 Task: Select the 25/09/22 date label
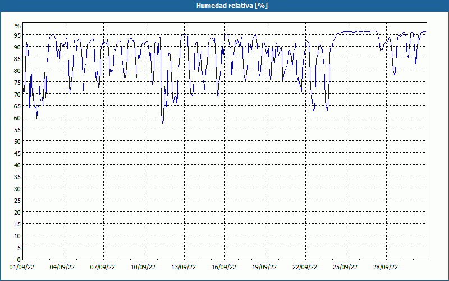click(345, 268)
